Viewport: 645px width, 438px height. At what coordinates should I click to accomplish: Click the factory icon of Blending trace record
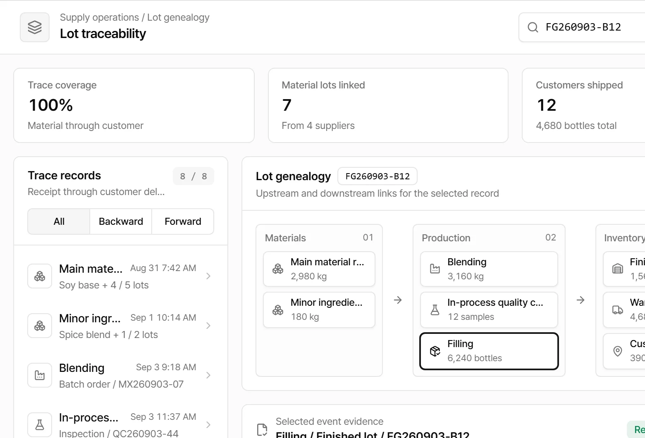click(40, 375)
